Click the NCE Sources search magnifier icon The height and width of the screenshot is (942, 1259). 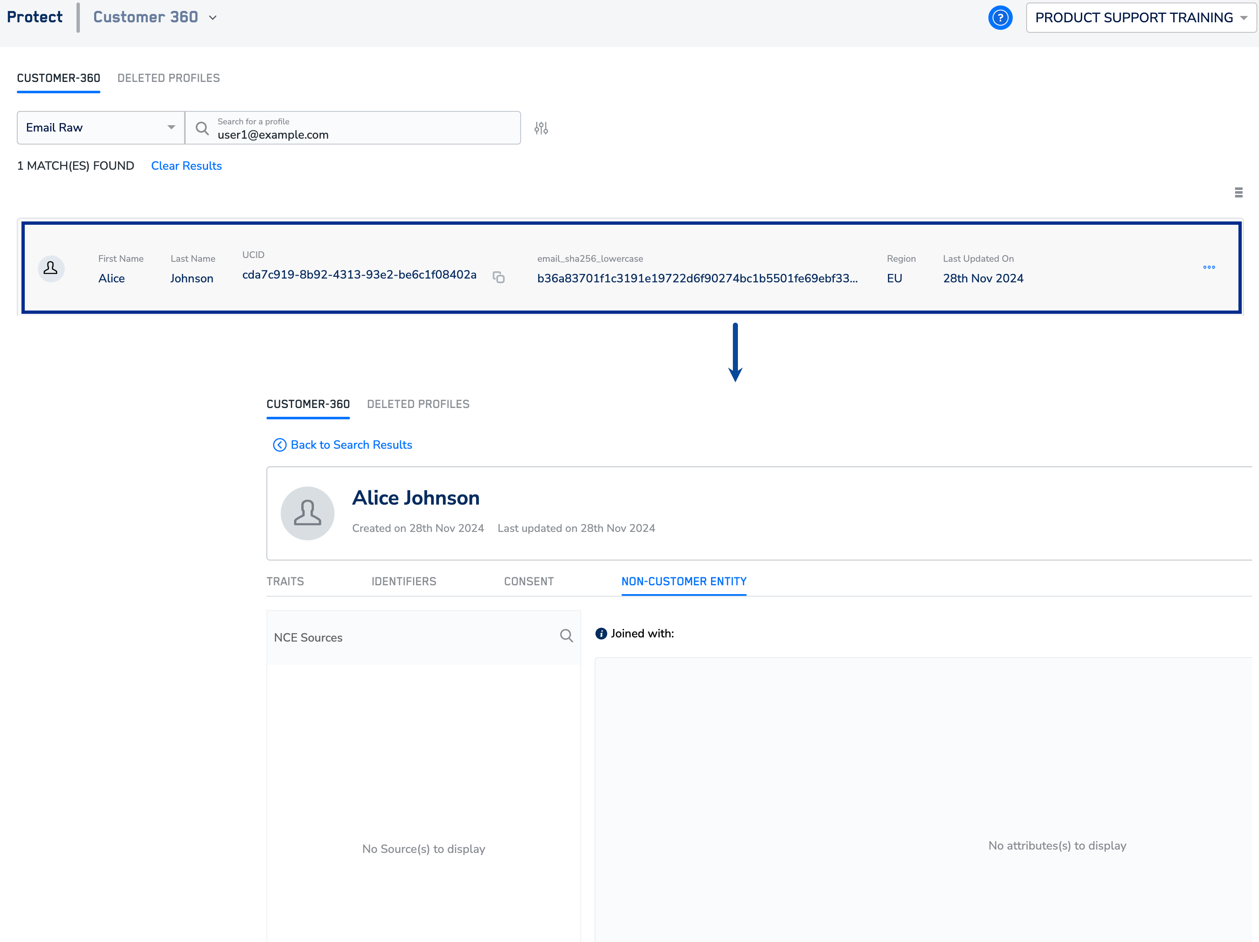point(566,636)
